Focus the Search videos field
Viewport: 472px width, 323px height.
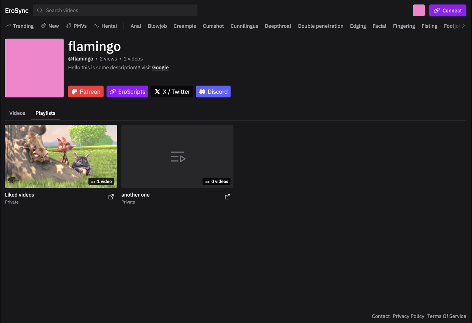115,10
